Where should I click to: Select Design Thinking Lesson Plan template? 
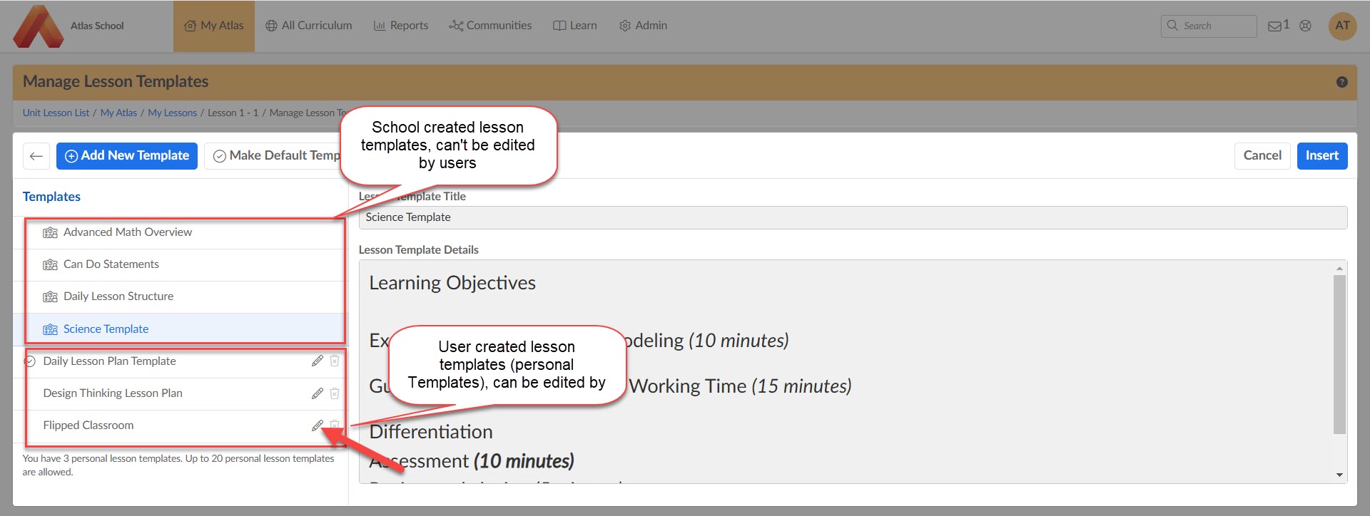click(x=113, y=393)
